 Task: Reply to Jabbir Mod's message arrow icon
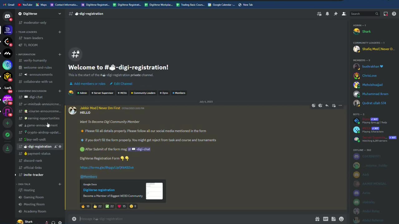[327, 105]
